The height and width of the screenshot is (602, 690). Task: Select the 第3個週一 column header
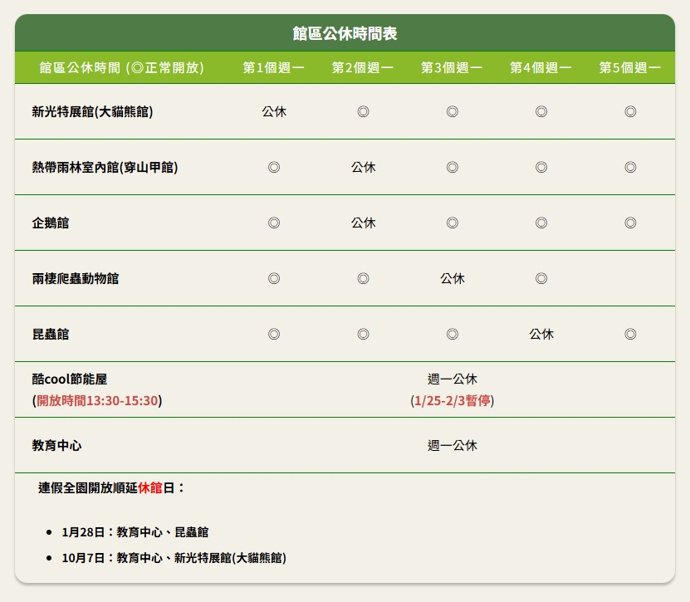pos(452,68)
